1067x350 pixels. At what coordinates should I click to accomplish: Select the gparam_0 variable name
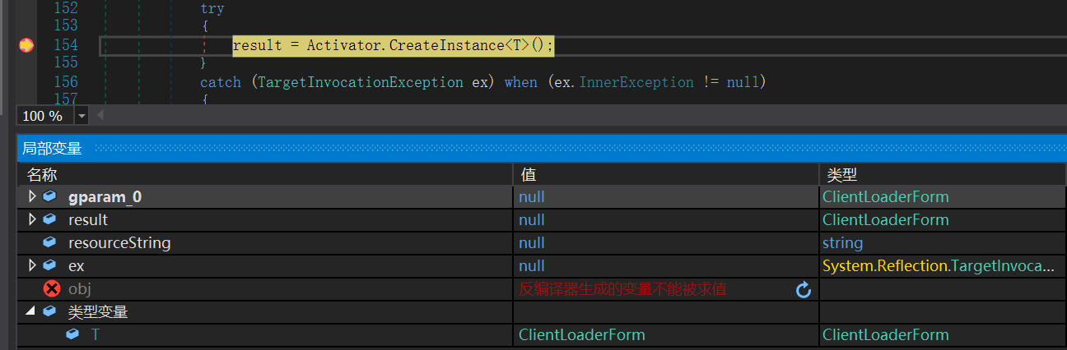(x=105, y=197)
